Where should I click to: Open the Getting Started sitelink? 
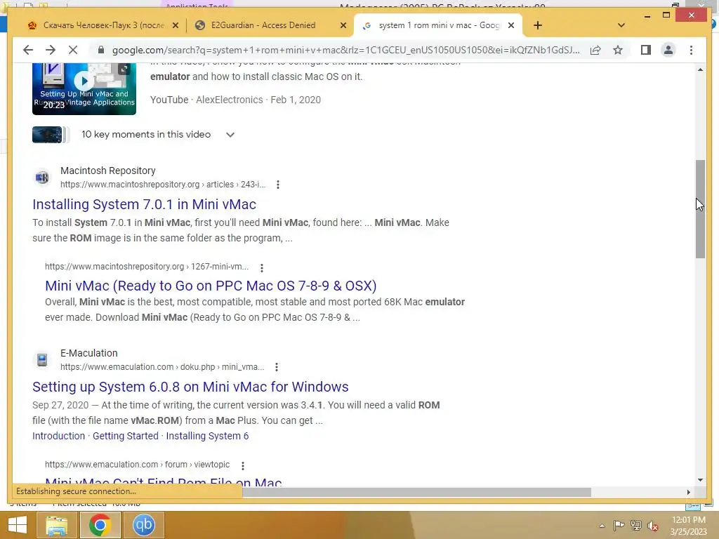126,436
